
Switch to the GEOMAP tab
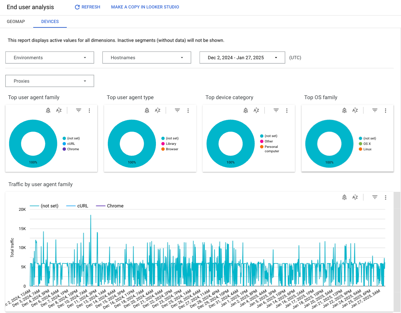click(x=16, y=21)
